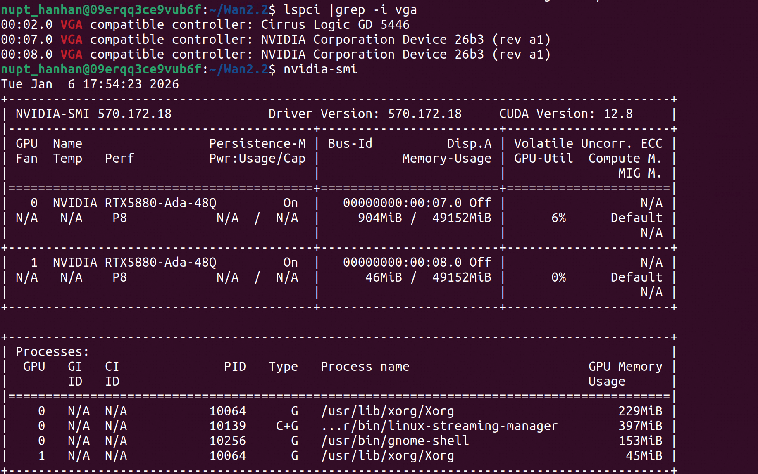Click the '00:07.0' PCI address in lspci output
This screenshot has width=758, height=474.
tap(27, 39)
